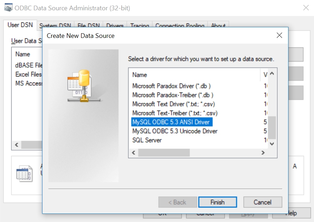Click the disabled Back button

[178, 202]
